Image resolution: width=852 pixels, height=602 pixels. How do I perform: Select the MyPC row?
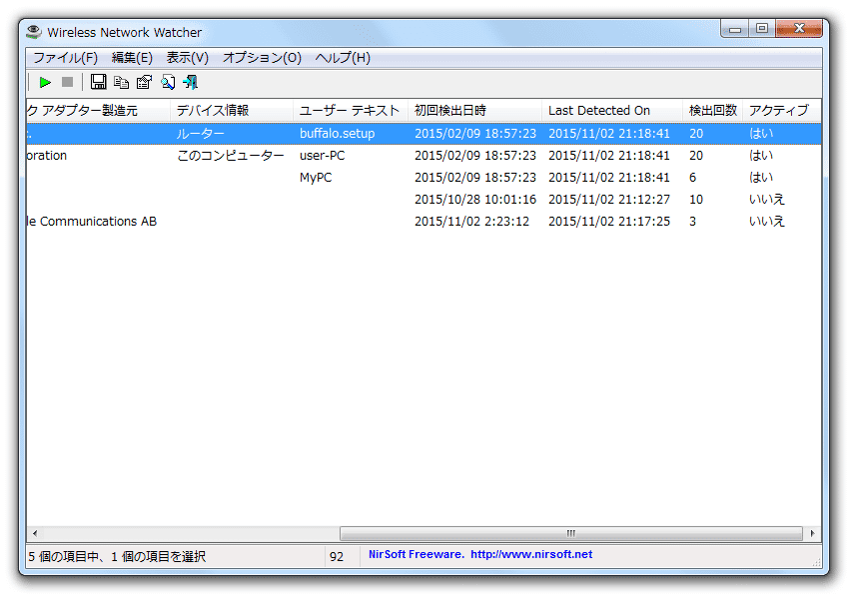point(424,178)
